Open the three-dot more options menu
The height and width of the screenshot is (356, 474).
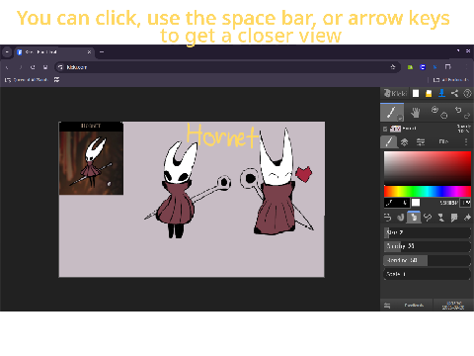(x=466, y=141)
